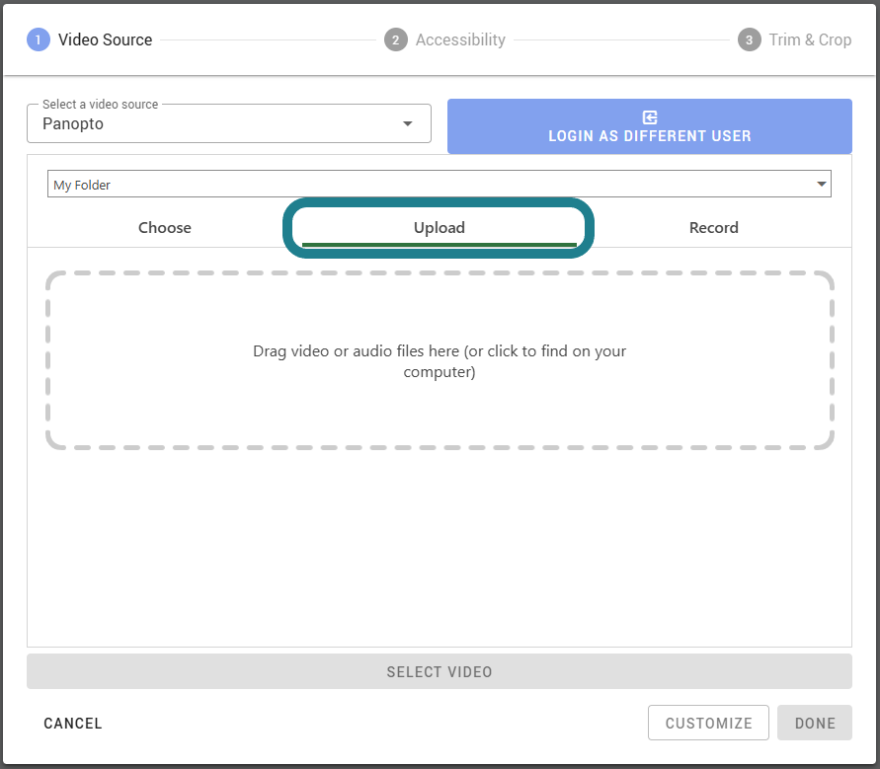Select the Upload tab
The width and height of the screenshot is (880, 769).
point(439,228)
